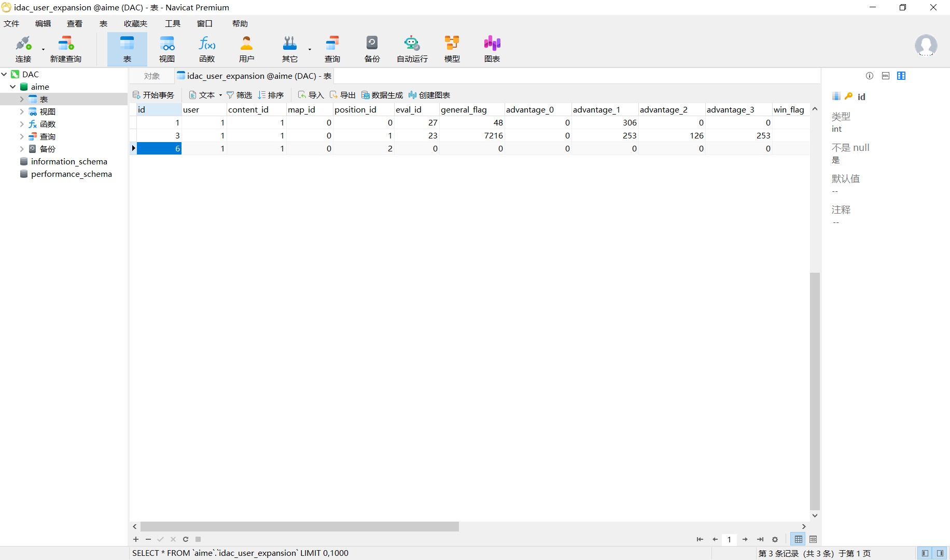Refresh the table data with the refresh icon
Image resolution: width=950 pixels, height=560 pixels.
[185, 539]
